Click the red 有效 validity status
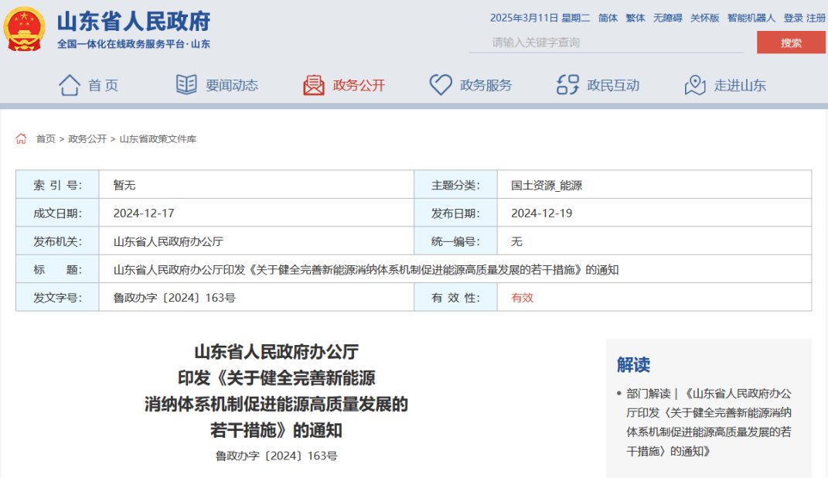The image size is (828, 478). [x=523, y=298]
